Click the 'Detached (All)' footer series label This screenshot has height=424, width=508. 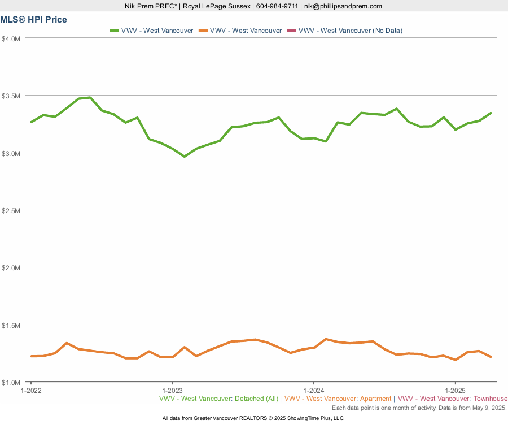[x=218, y=399]
